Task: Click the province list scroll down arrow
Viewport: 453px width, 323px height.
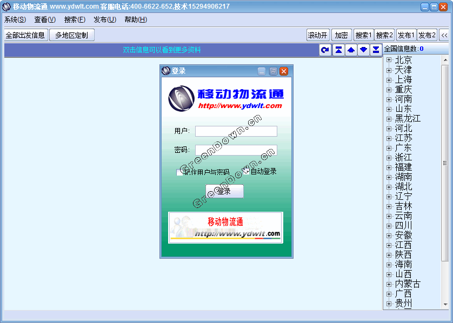Action: 445,304
